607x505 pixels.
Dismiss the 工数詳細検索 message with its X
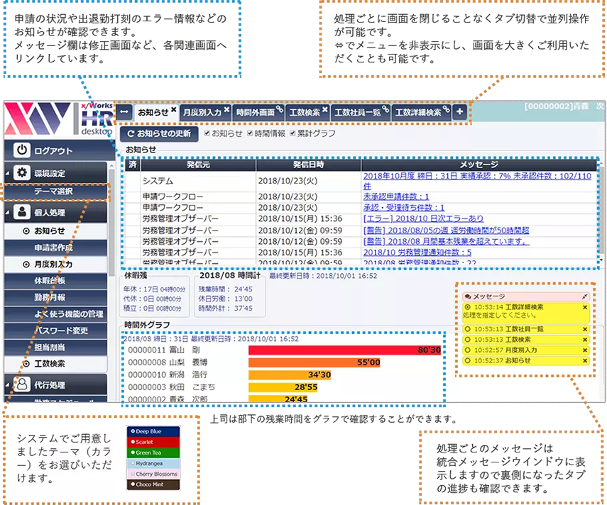[x=584, y=307]
